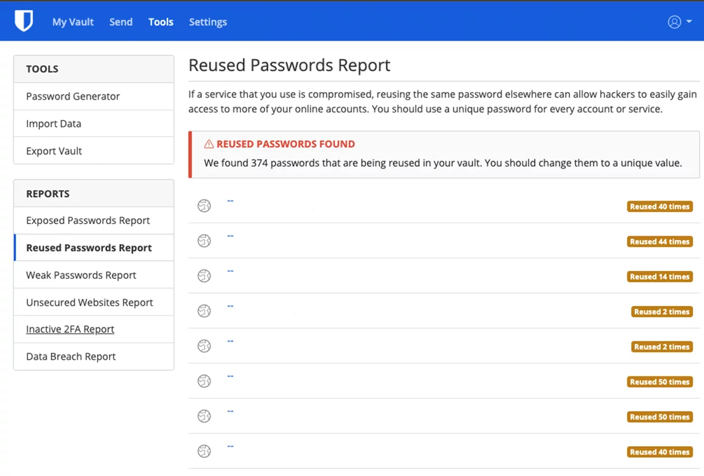Open the Send tab
This screenshot has width=704, height=476.
pyautogui.click(x=121, y=22)
